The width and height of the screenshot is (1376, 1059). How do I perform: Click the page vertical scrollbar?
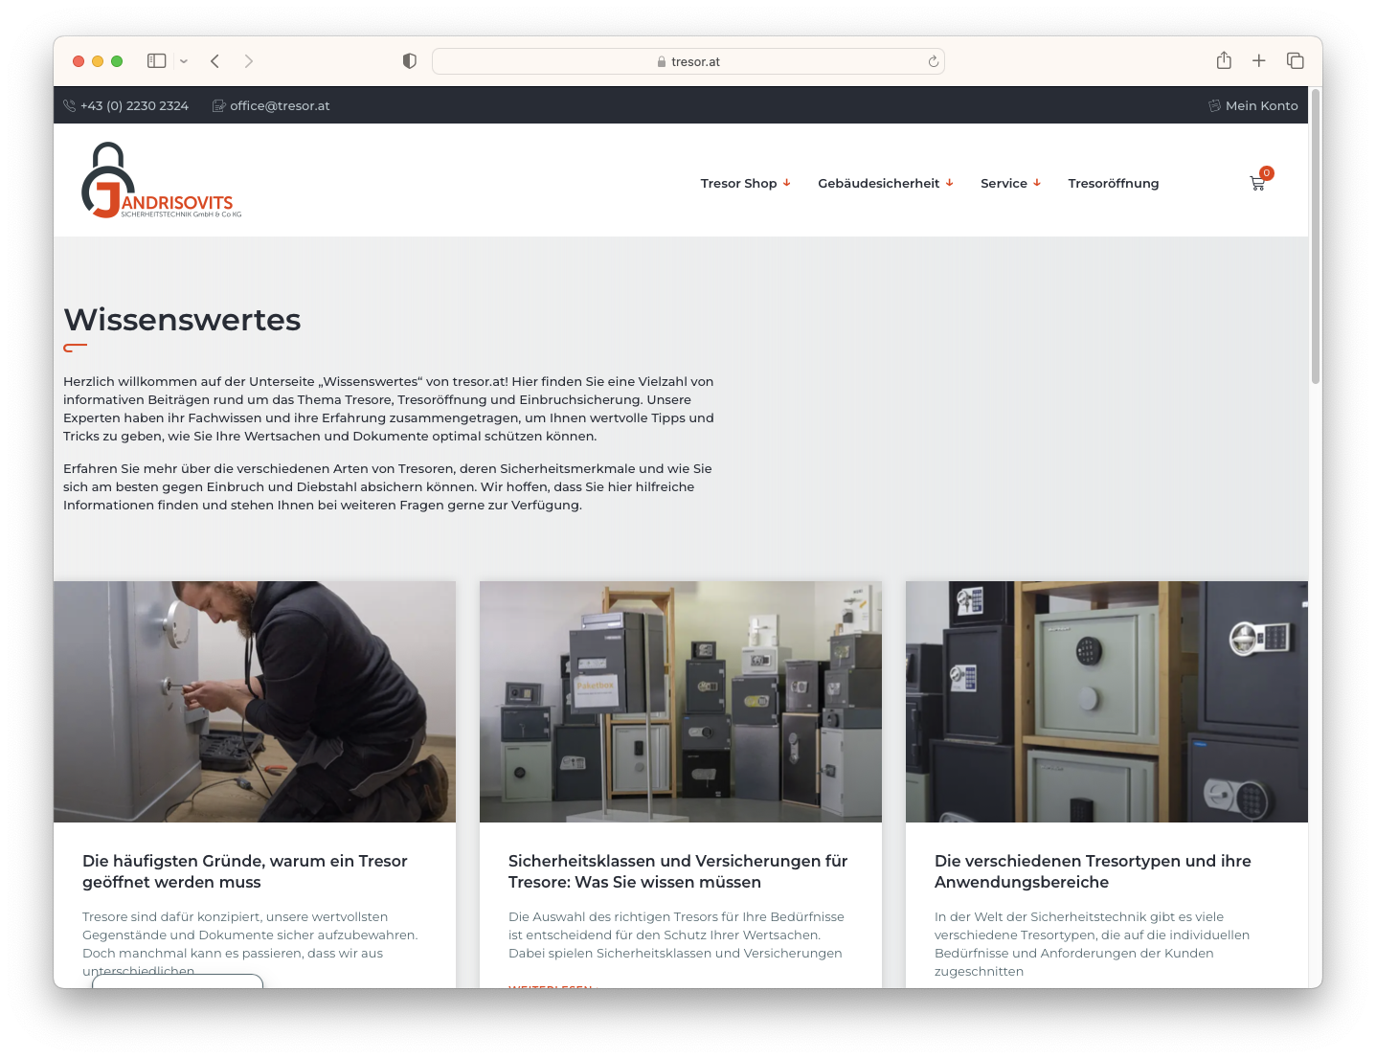click(x=1316, y=237)
